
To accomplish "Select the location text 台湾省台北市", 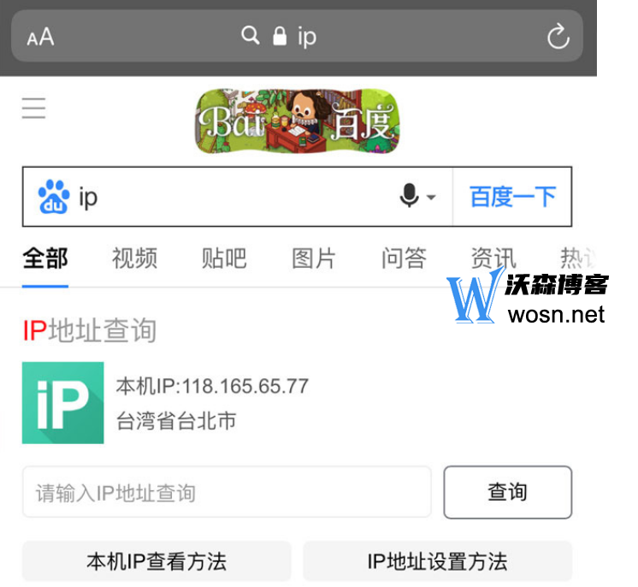I will click(176, 421).
